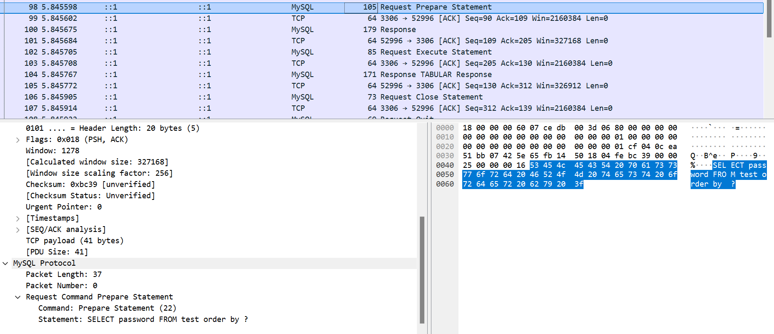
Task: Select the Checksum 0xbc39 field
Action: click(x=90, y=184)
